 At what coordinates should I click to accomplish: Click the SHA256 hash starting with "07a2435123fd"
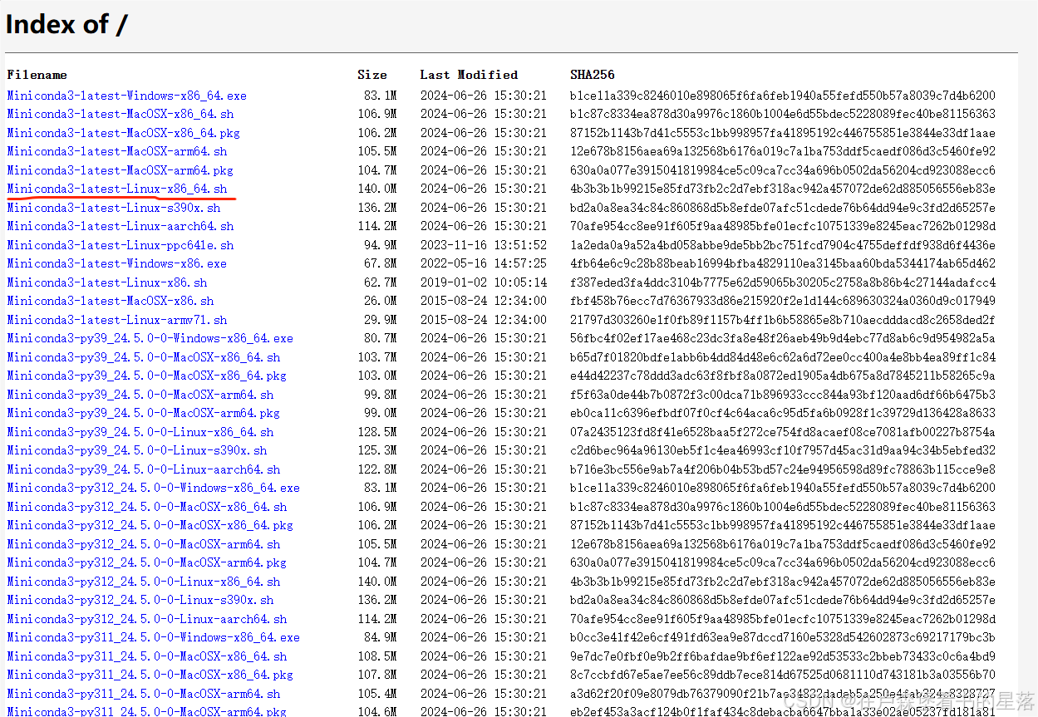[x=783, y=432]
